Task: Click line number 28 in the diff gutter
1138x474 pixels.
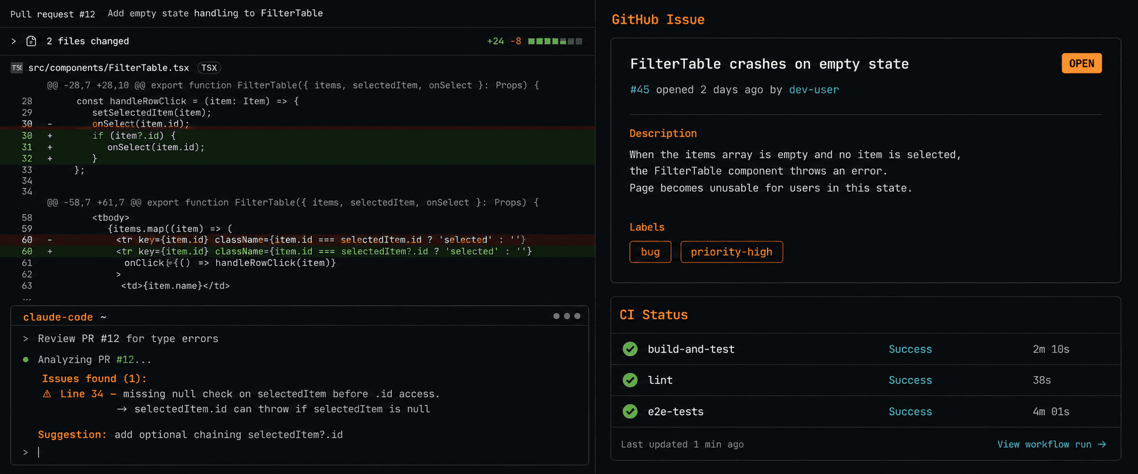Action: [27, 101]
